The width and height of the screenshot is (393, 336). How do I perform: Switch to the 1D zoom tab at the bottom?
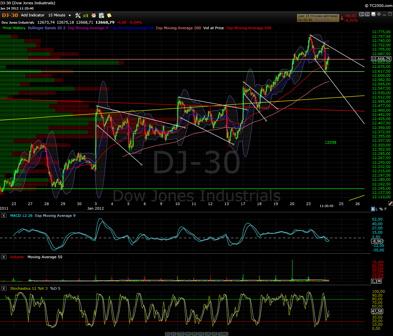[x=215, y=333]
